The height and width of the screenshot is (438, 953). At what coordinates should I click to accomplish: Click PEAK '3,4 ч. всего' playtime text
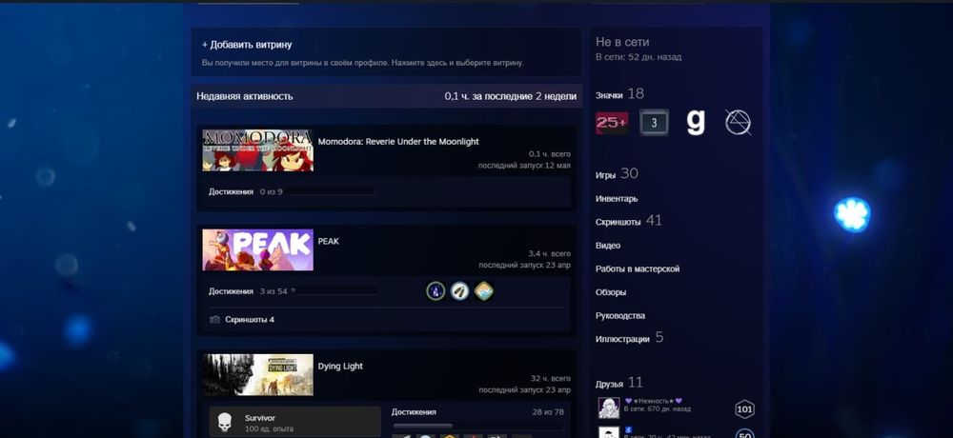550,253
